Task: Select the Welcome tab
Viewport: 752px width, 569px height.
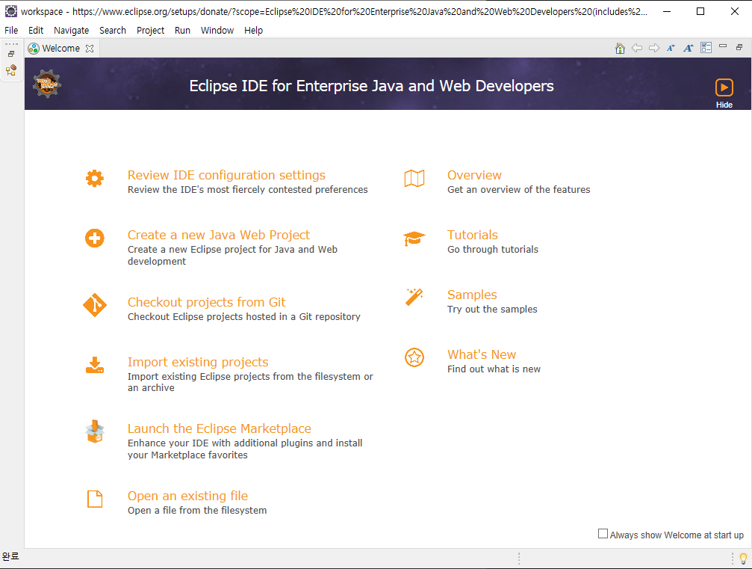Action: point(61,48)
